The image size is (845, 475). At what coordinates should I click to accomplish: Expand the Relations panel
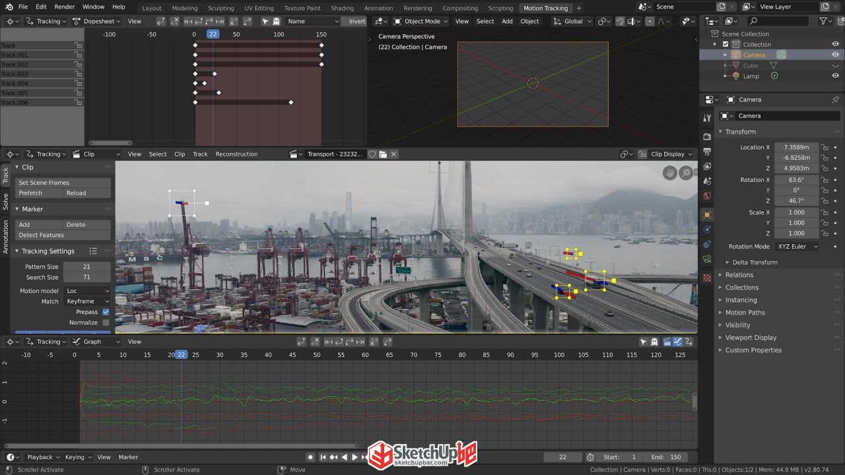(739, 275)
